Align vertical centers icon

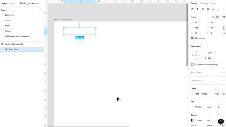(213, 9)
